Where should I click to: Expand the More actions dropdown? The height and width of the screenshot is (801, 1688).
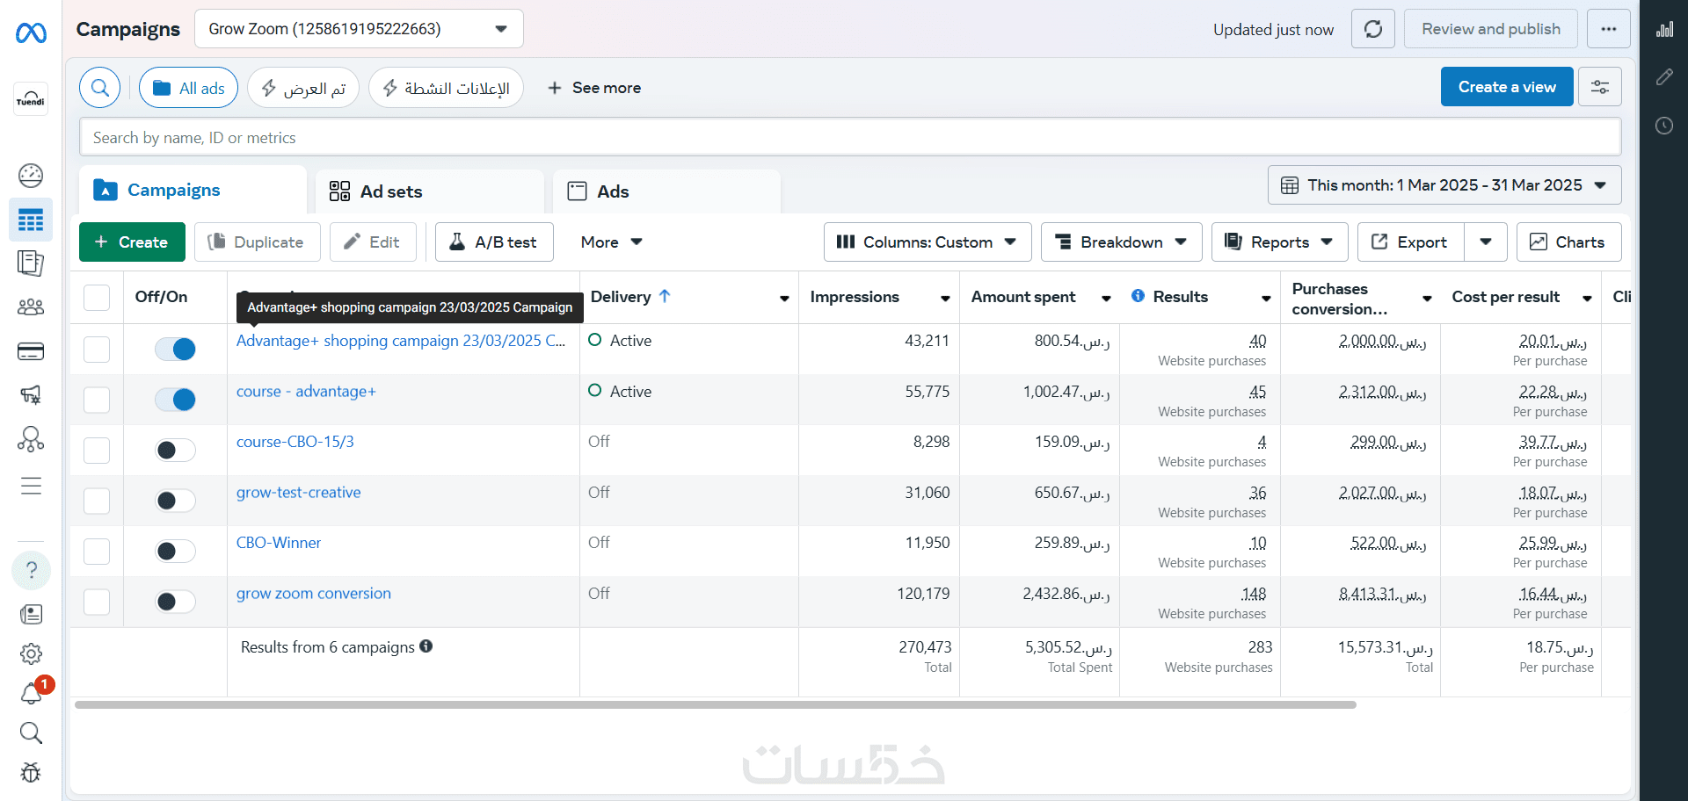pyautogui.click(x=612, y=242)
